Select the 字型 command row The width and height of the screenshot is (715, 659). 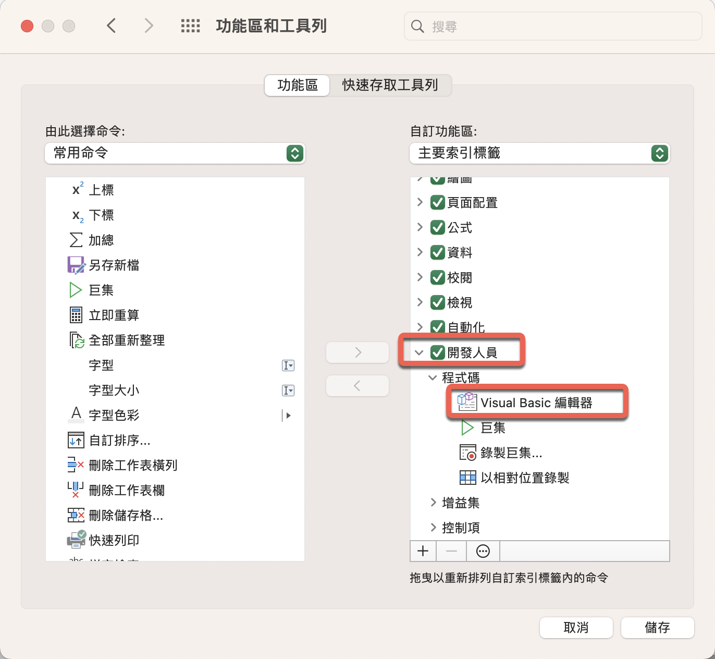click(x=175, y=365)
